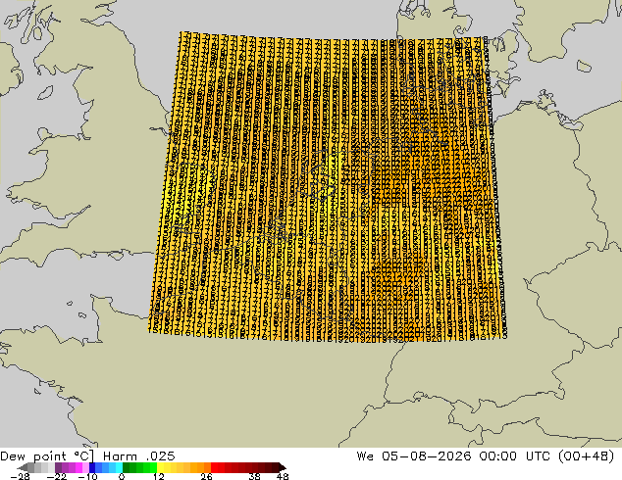This screenshot has width=622, height=480.
Task: Click the 48 value on the legend
Action: (x=283, y=476)
